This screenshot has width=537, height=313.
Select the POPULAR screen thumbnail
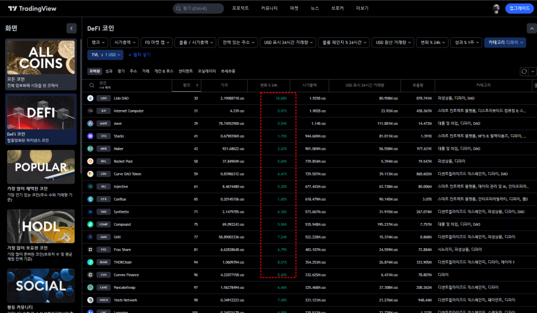pyautogui.click(x=41, y=167)
